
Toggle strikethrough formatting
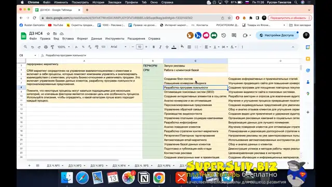[x=167, y=47]
